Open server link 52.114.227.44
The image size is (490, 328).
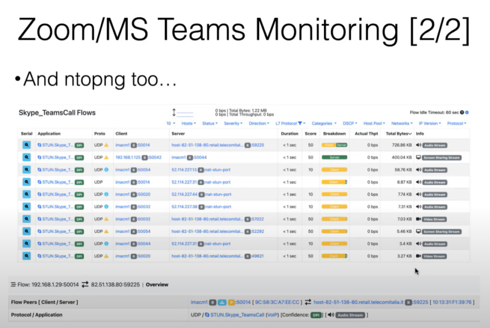coord(184,194)
